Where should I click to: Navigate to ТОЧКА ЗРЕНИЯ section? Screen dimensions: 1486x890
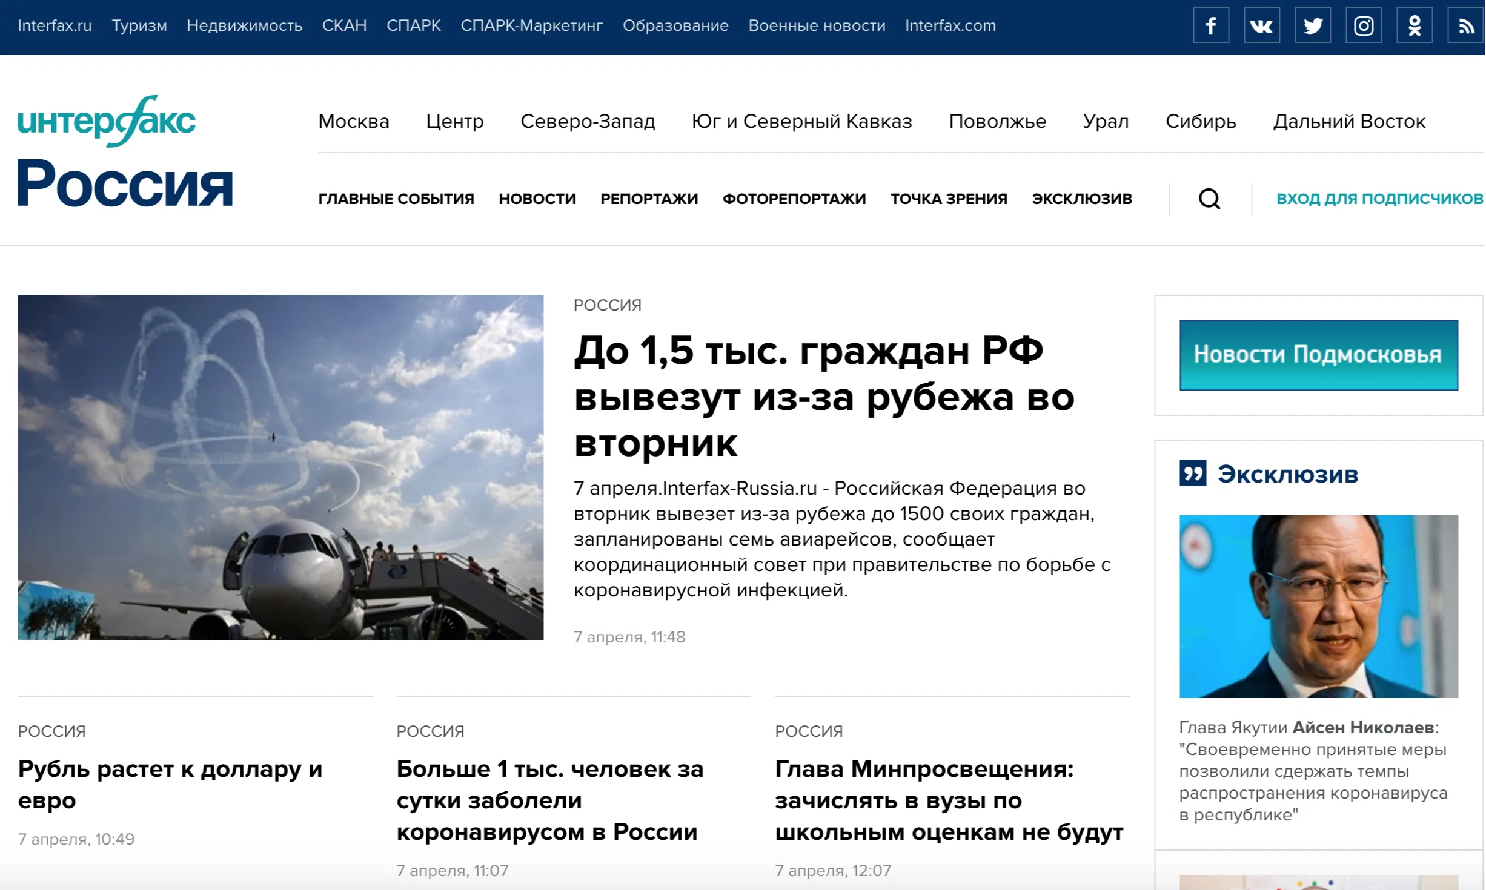[949, 199]
